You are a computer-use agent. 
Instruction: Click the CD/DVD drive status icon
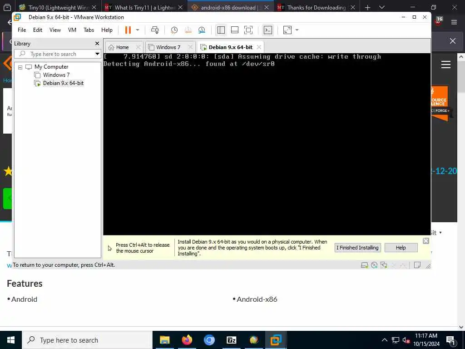[374, 265]
